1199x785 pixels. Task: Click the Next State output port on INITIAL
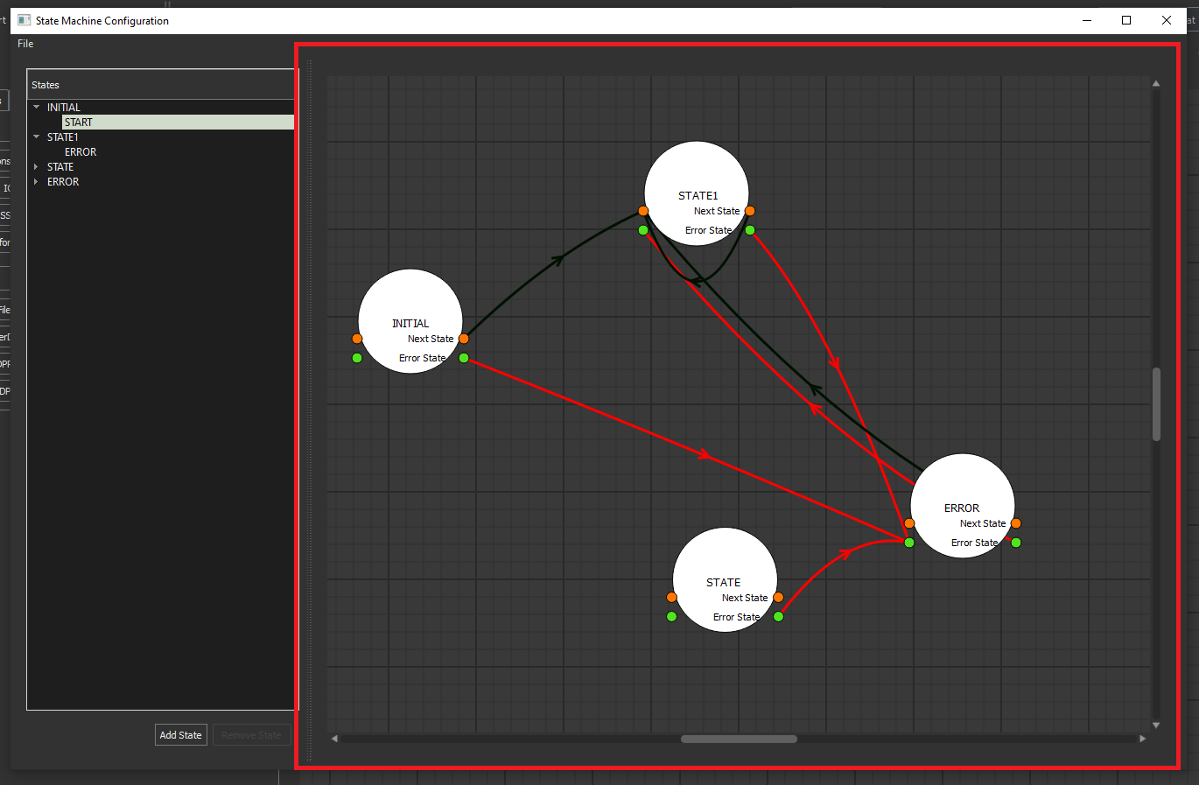coord(464,339)
